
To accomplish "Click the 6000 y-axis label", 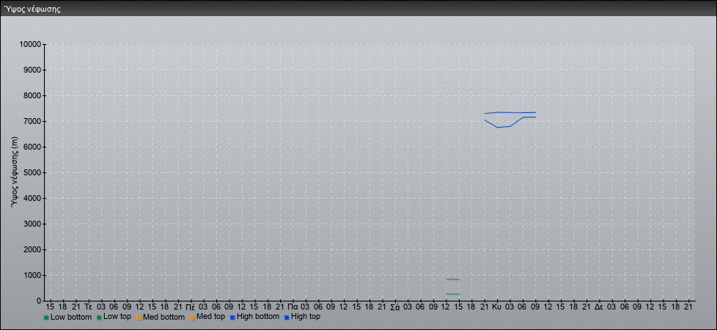I will pyautogui.click(x=32, y=147).
